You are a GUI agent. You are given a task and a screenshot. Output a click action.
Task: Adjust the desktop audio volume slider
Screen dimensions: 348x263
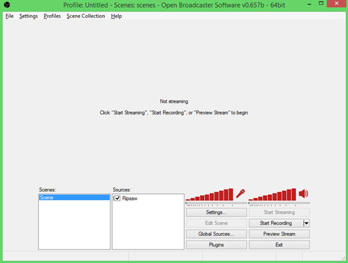click(x=279, y=203)
